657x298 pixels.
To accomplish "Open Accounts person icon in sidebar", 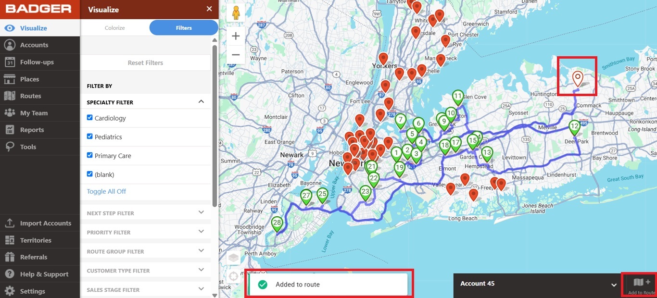I will [x=9, y=45].
